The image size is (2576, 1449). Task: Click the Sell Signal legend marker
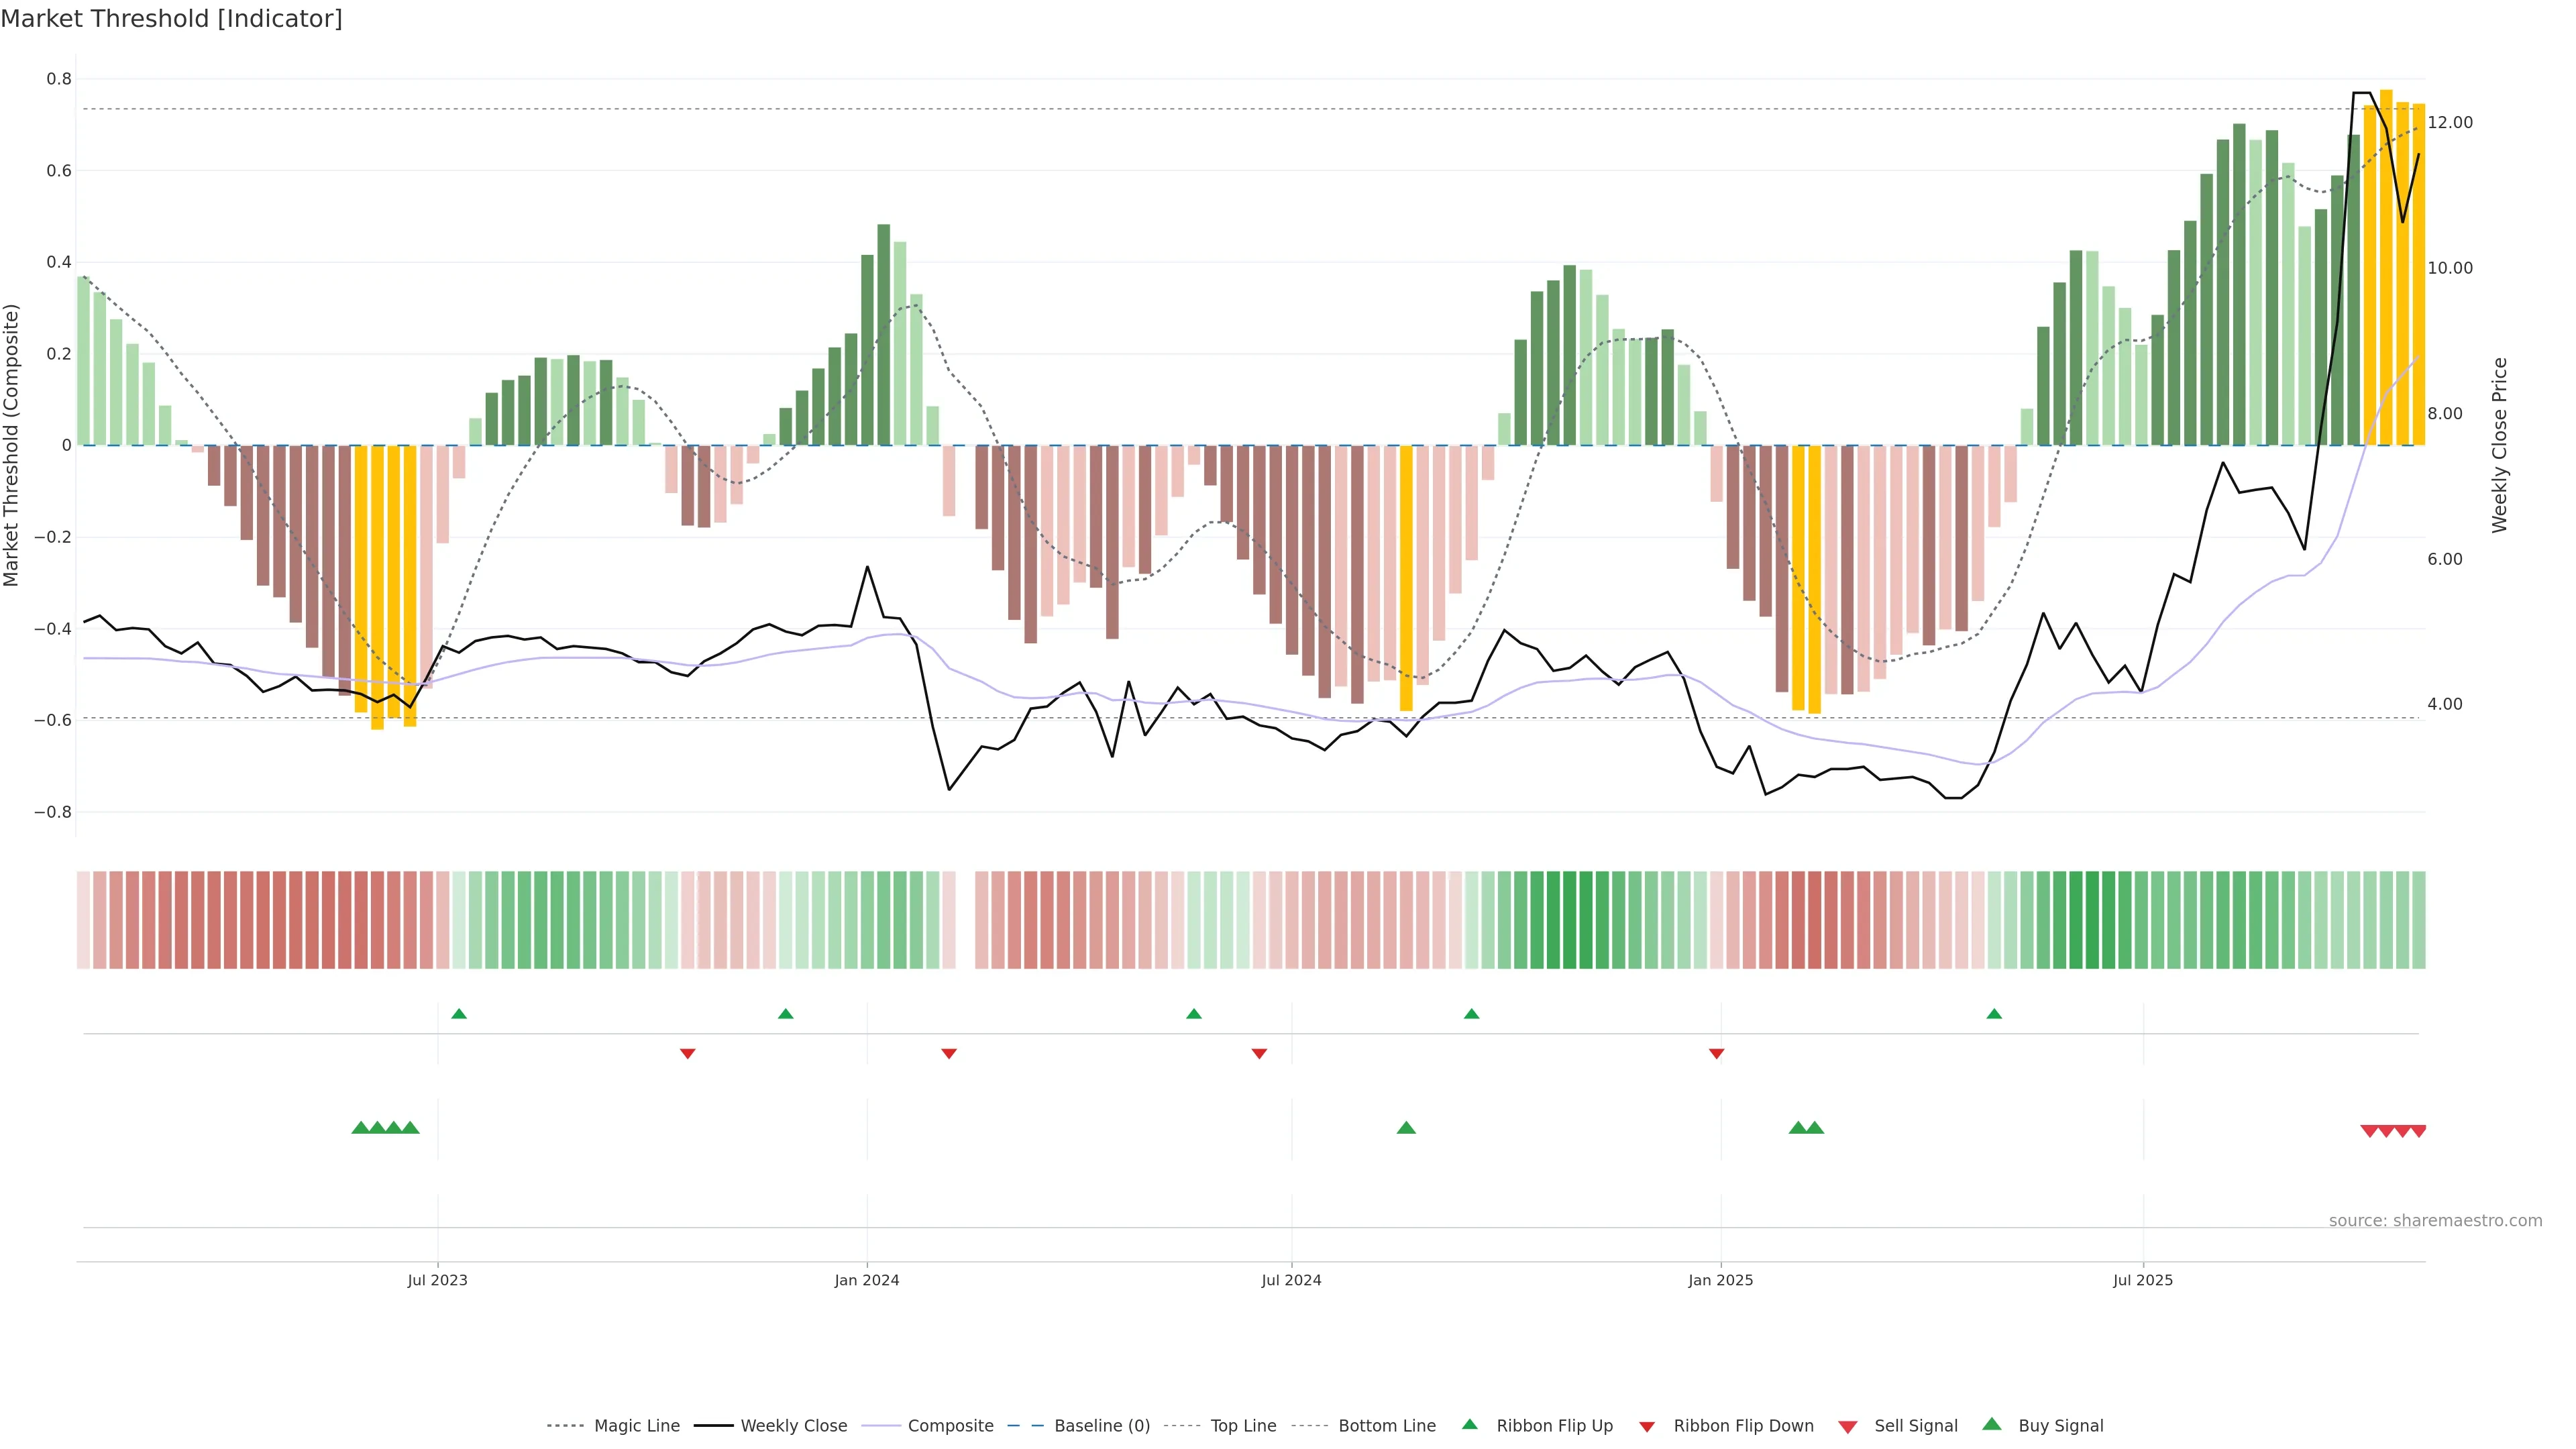(x=1847, y=1427)
